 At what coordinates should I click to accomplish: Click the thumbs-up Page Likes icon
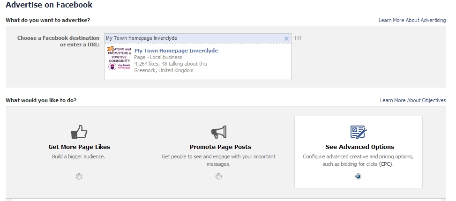click(x=79, y=132)
